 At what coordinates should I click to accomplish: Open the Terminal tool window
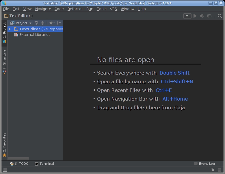pyautogui.click(x=44, y=164)
